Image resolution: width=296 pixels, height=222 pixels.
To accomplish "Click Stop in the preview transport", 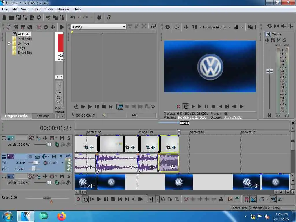I will coord(213,106).
